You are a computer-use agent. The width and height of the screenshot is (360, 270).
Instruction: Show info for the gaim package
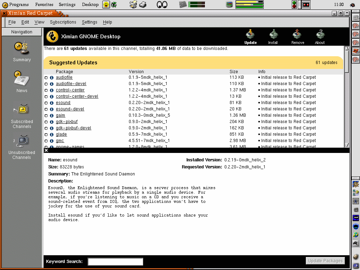(52, 115)
